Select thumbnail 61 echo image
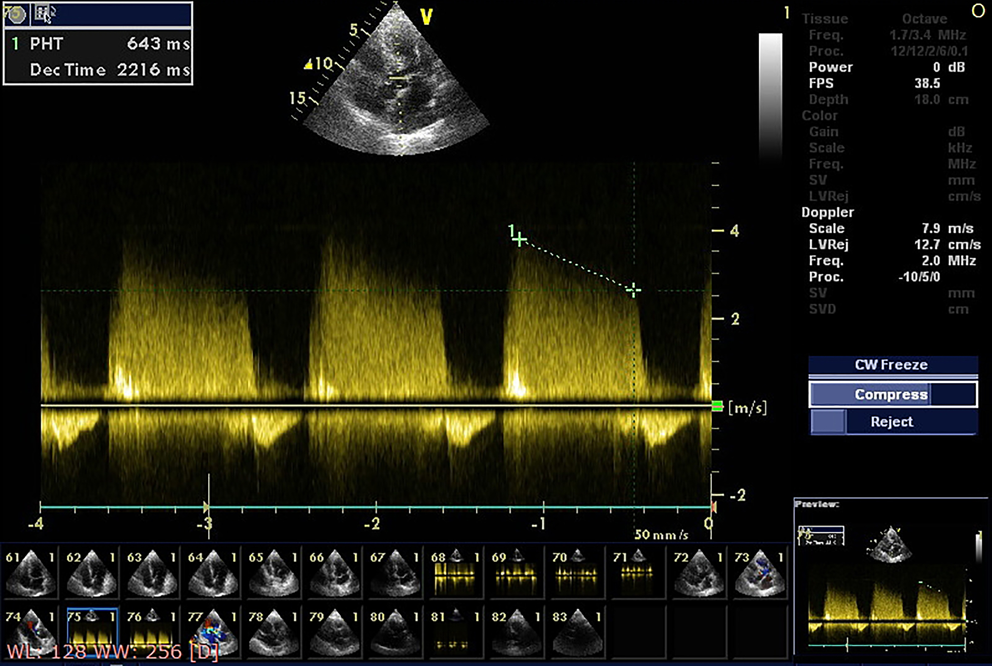This screenshot has height=666, width=992. 30,573
